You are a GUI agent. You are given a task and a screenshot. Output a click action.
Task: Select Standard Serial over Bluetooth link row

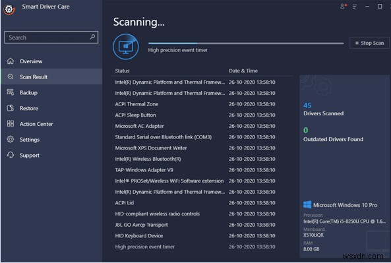coord(202,137)
